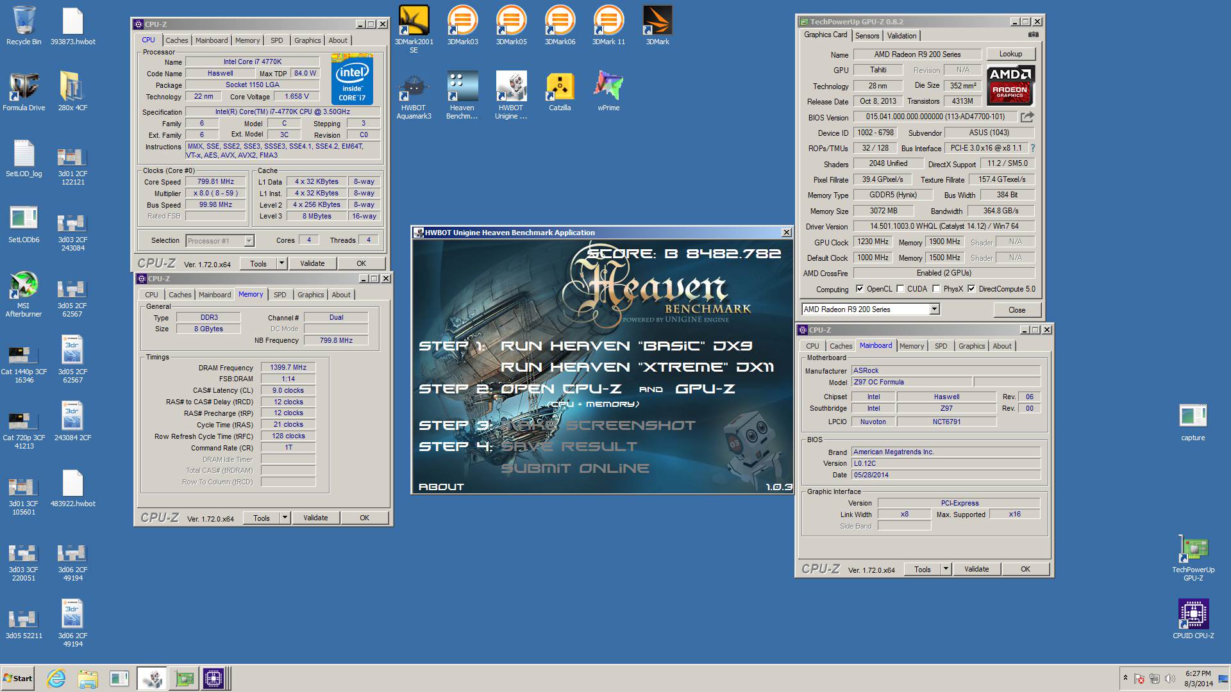Click the system tray volume icon
This screenshot has width=1231, height=692.
tap(1169, 679)
